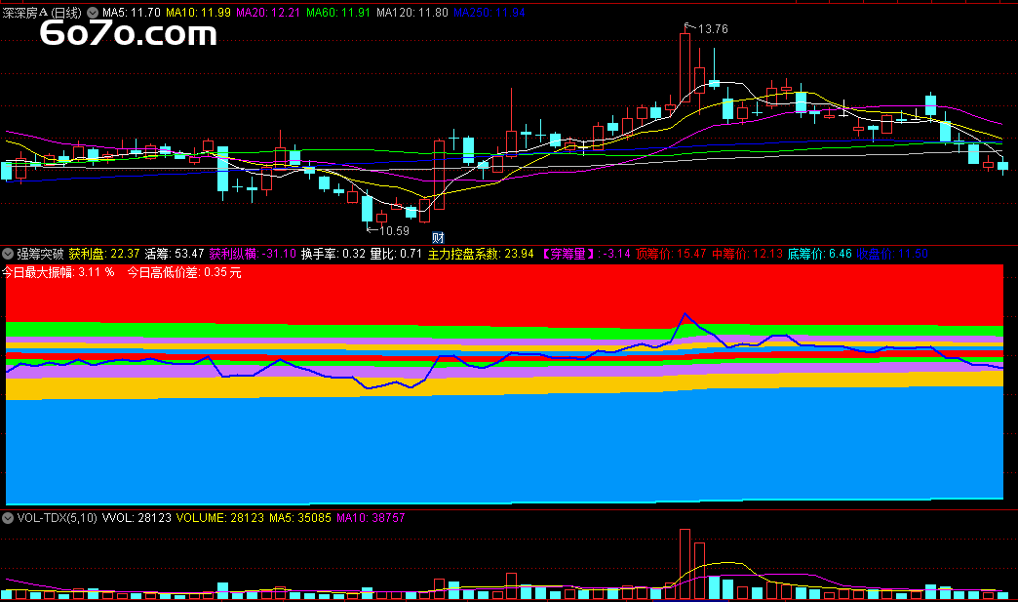Viewport: 1018px width, 602px height.
Task: Click the 财 marker below the candlesticks
Action: [x=438, y=238]
